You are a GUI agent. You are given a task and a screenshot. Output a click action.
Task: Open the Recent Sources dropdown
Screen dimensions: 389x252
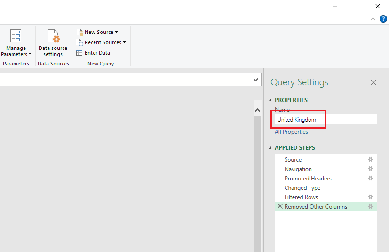124,42
